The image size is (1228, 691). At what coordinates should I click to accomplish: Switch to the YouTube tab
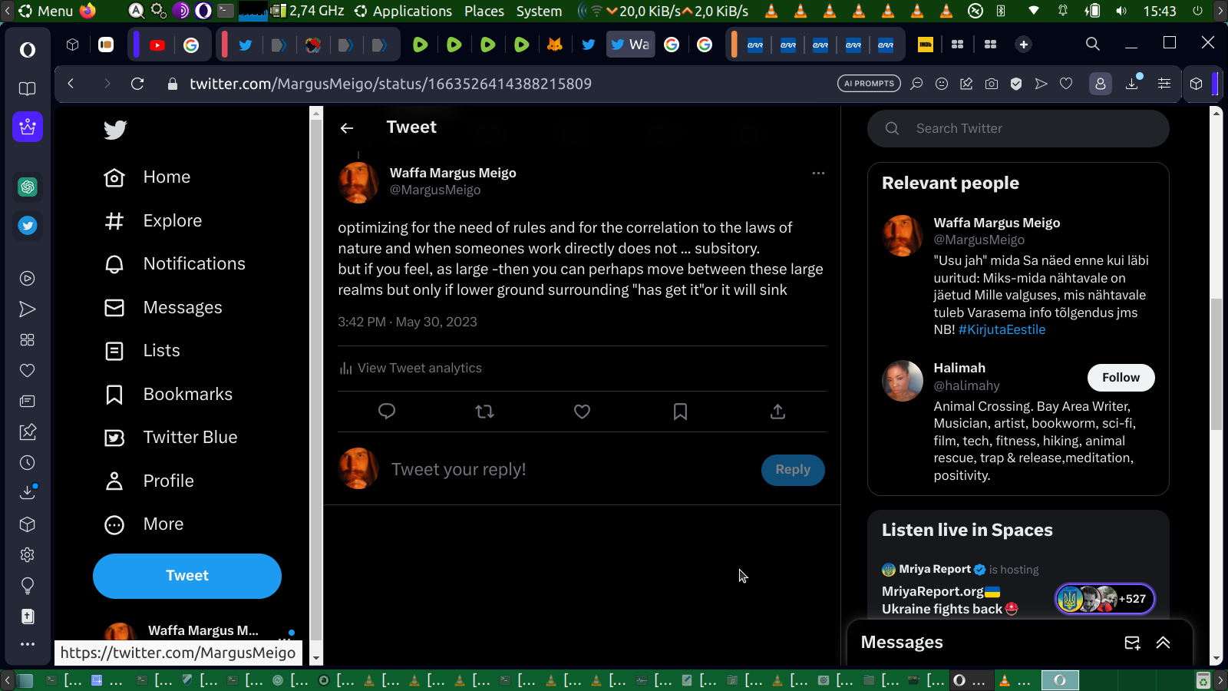(157, 45)
